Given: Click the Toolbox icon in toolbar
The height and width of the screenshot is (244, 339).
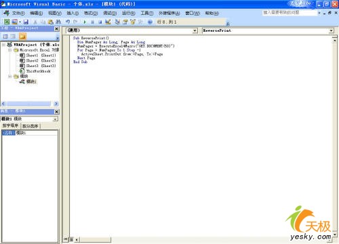Looking at the screenshot, I should pos(140,22).
